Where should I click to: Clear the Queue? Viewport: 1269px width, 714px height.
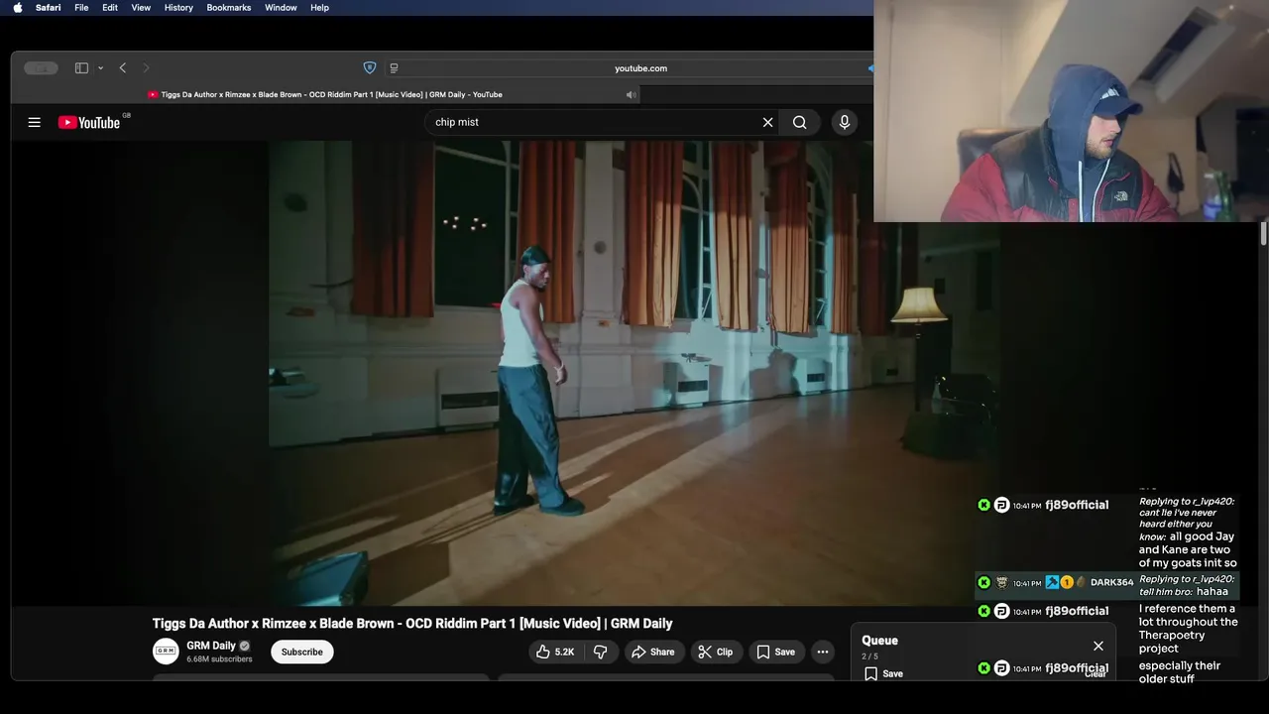(1096, 674)
